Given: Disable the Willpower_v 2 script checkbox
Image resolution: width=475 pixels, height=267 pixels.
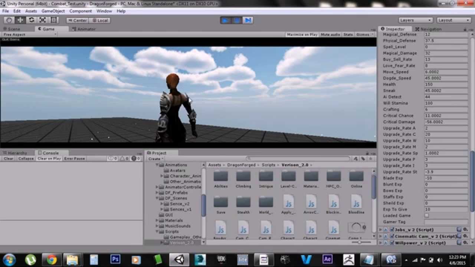Looking at the screenshot, I should coord(392,243).
